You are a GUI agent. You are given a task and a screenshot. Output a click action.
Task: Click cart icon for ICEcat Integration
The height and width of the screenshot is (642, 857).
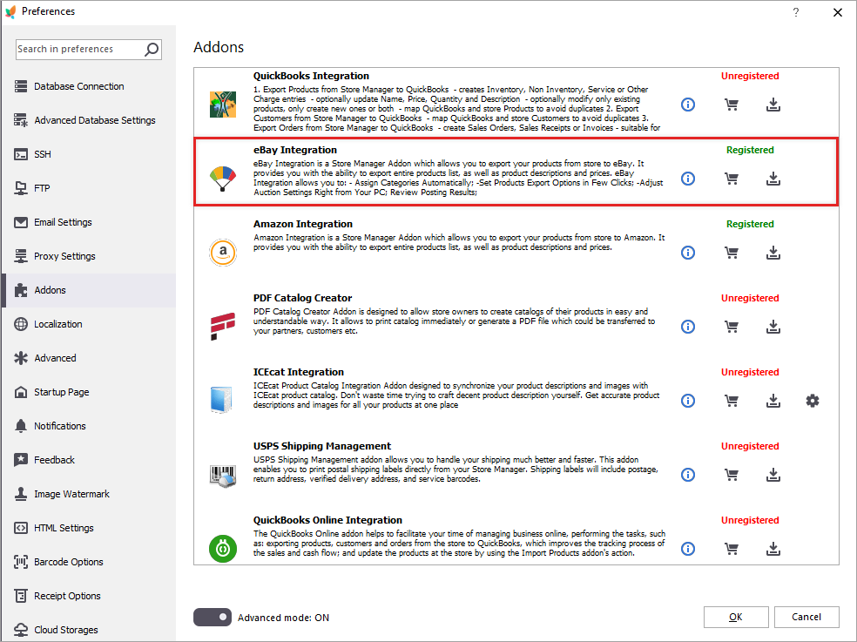click(732, 401)
